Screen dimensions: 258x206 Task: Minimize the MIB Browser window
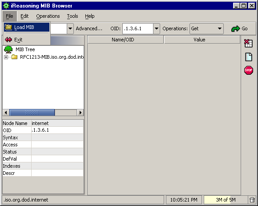(236, 6)
